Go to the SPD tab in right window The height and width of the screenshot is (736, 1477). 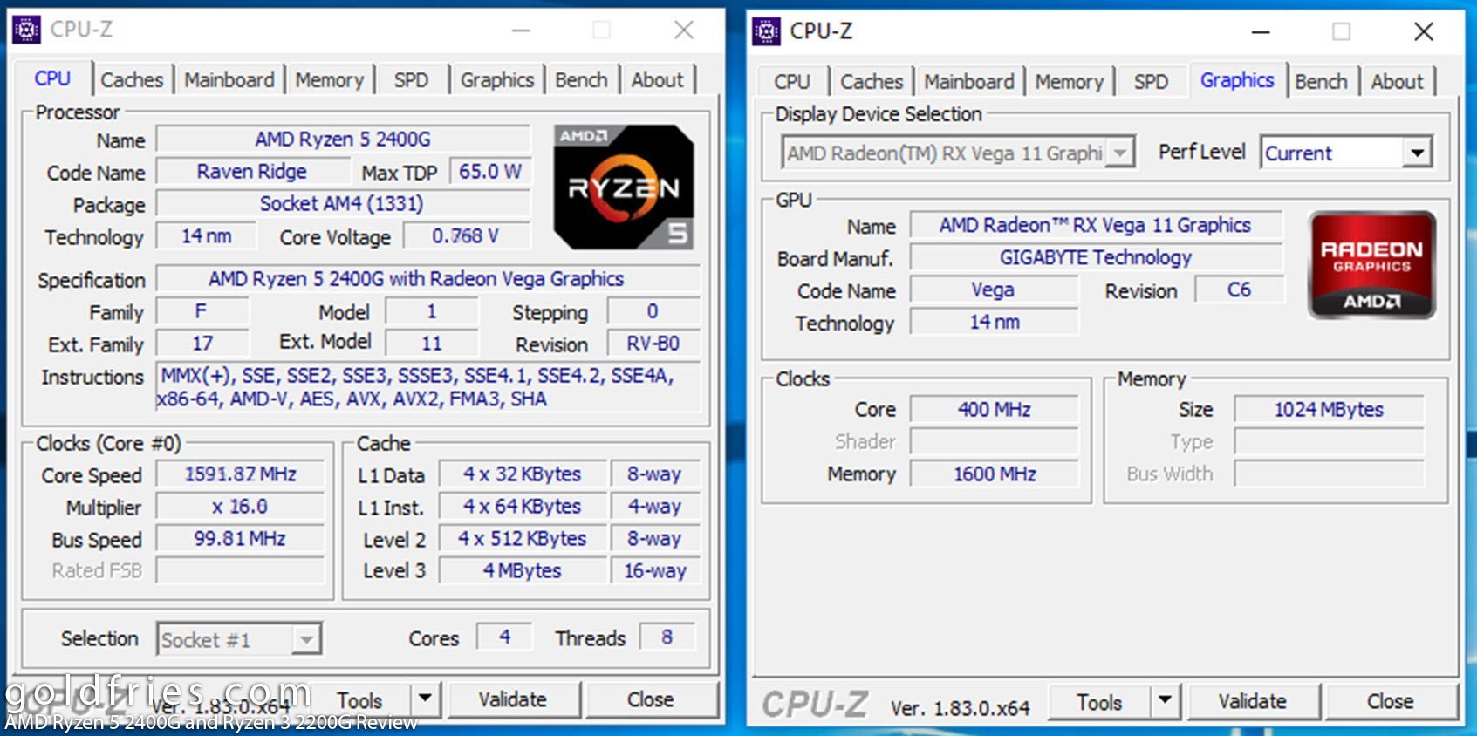pos(1151,82)
